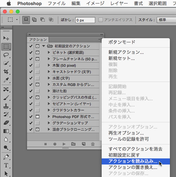Toggle checkmark for 溶けた鉛 action
This screenshot has height=177, width=176.
(x=31, y=91)
